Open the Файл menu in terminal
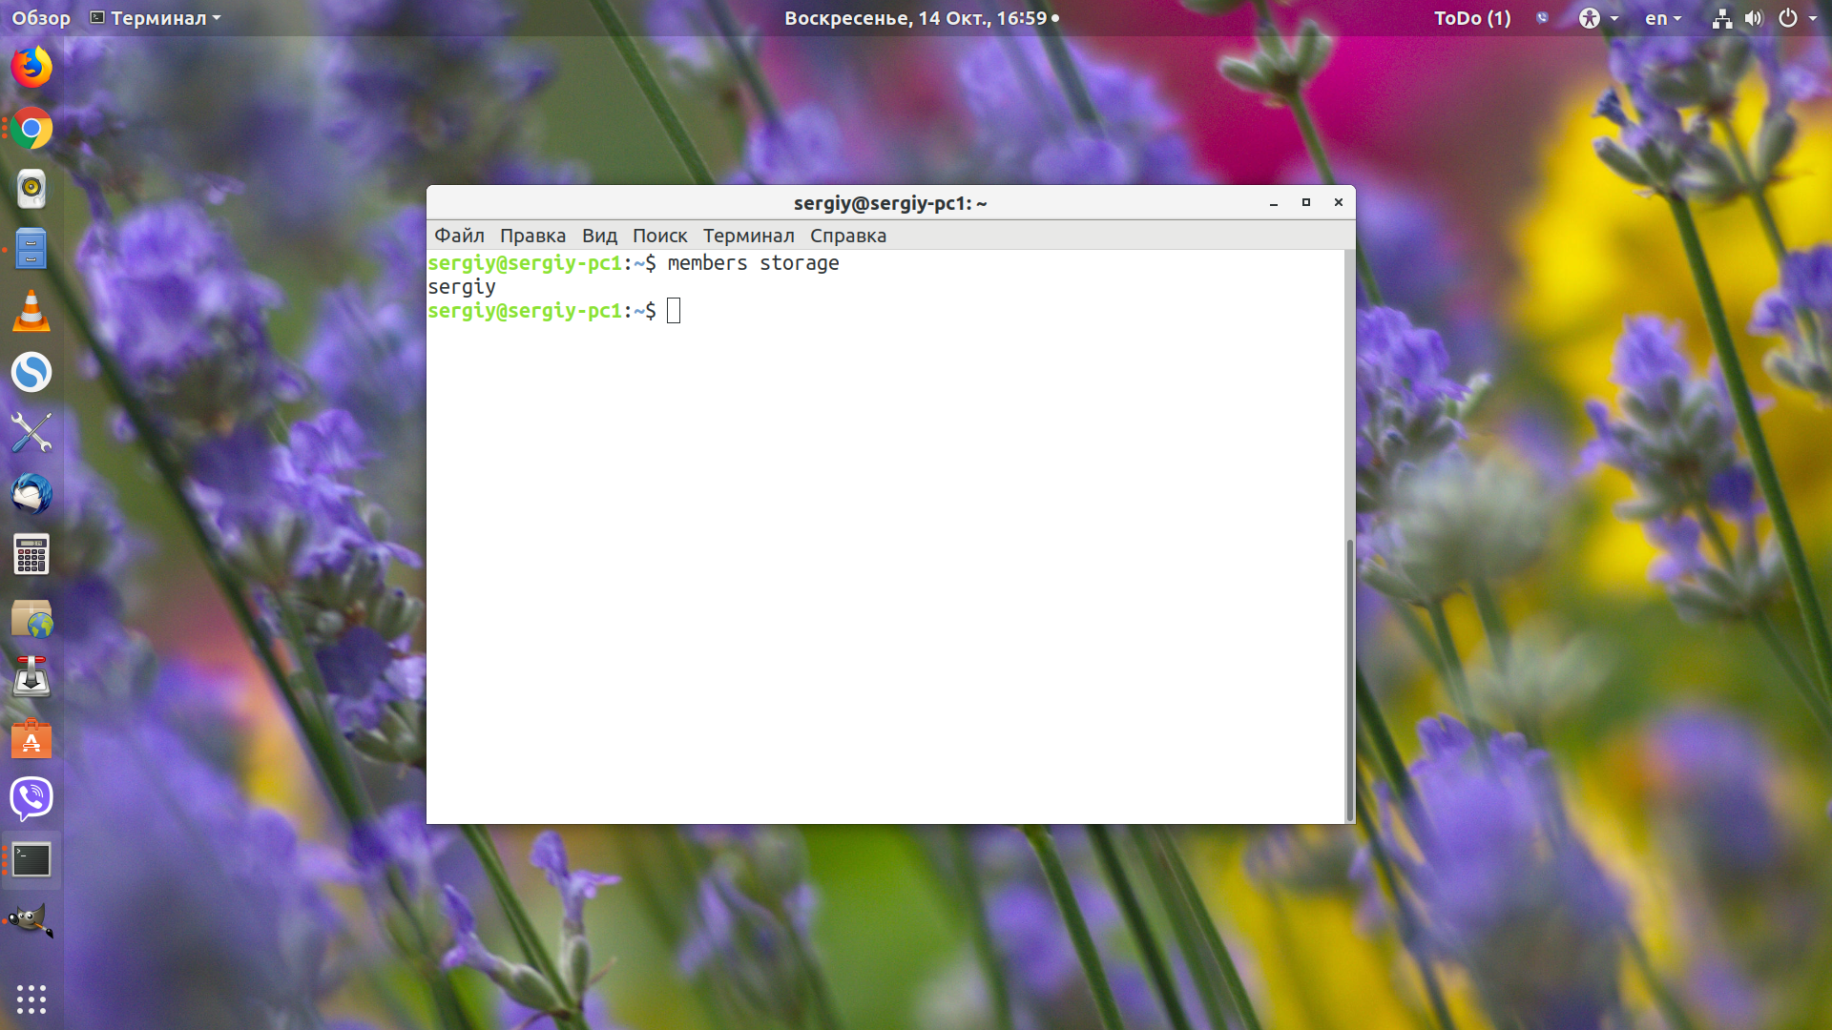This screenshot has height=1030, width=1832. pos(459,236)
